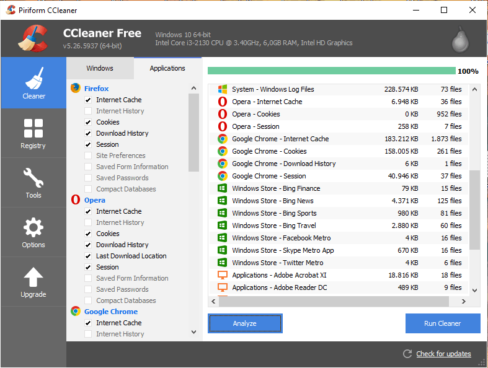Click Store icon beside Bing Finance
This screenshot has height=368, width=488.
222,188
